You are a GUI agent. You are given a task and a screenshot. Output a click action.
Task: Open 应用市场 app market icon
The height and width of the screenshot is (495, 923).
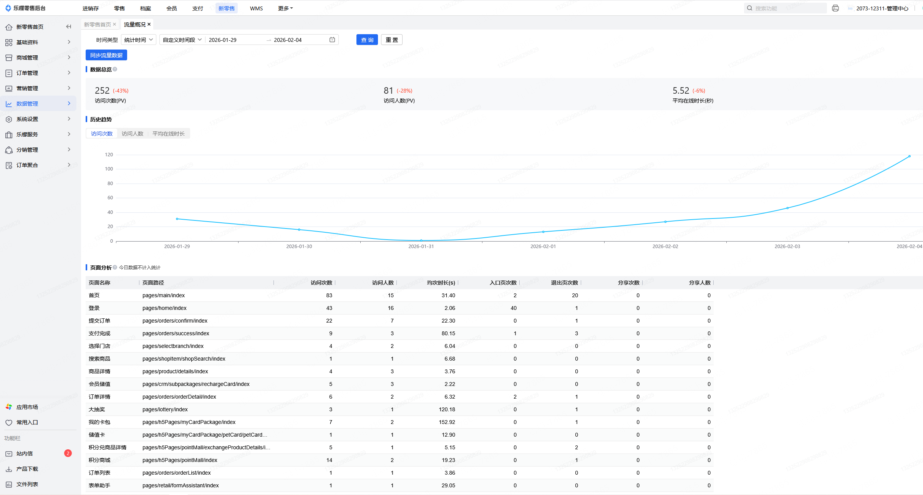click(9, 407)
